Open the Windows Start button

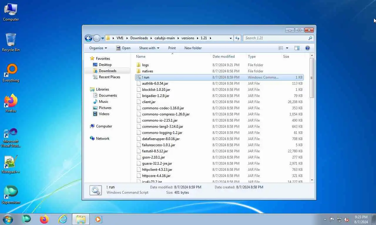tap(8, 219)
